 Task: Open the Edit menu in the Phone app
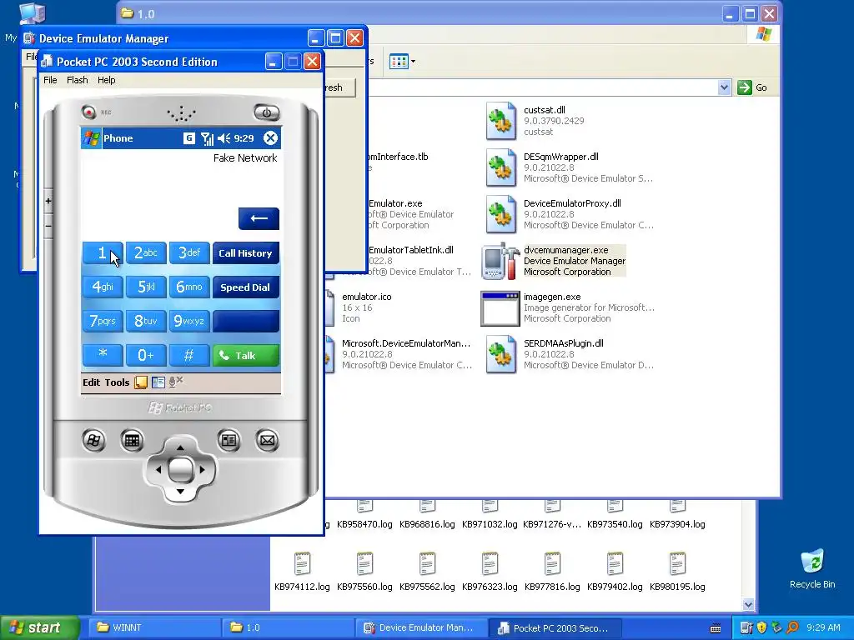click(x=91, y=382)
